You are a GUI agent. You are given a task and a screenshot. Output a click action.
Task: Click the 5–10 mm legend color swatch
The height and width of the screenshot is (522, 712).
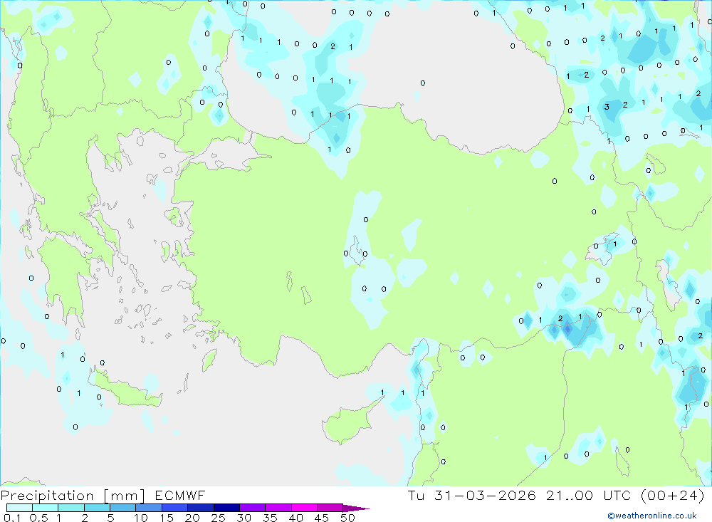pyautogui.click(x=123, y=508)
